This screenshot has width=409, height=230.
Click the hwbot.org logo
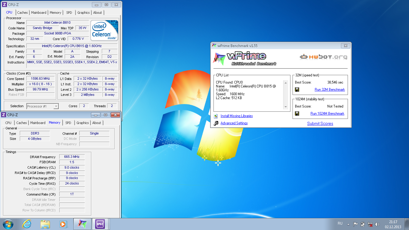(324, 57)
